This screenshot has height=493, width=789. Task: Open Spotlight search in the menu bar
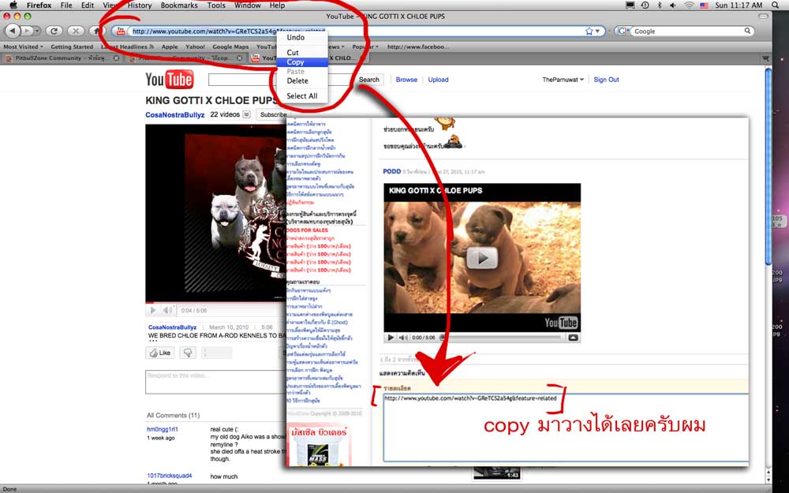(x=776, y=5)
